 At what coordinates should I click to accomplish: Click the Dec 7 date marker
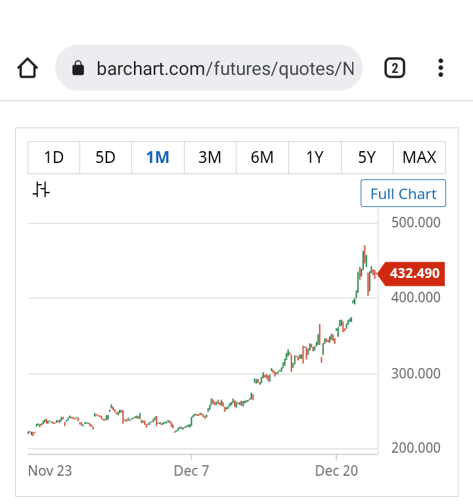pyautogui.click(x=191, y=470)
